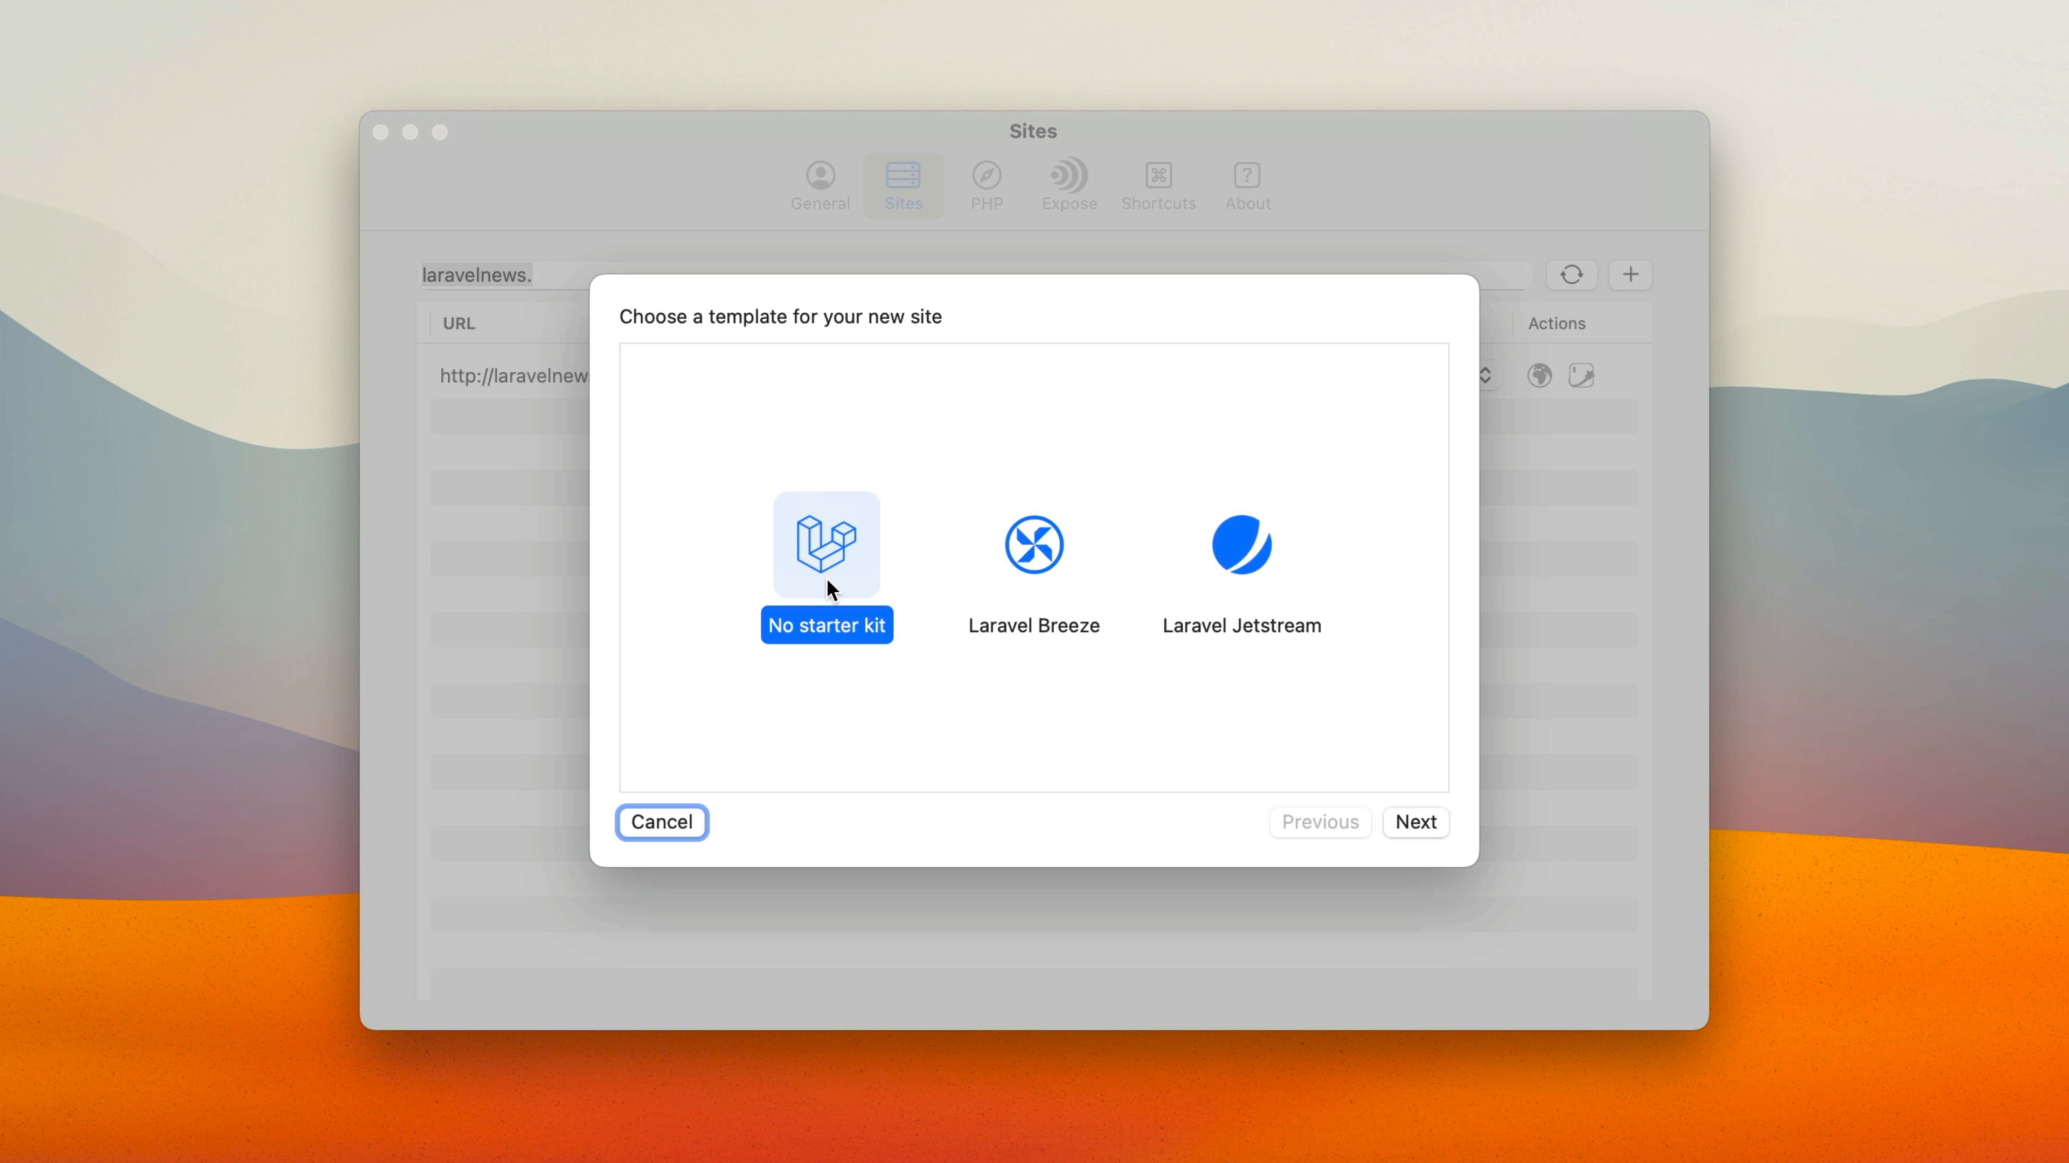Switch to the Sites tab
The height and width of the screenshot is (1163, 2069).
click(903, 186)
